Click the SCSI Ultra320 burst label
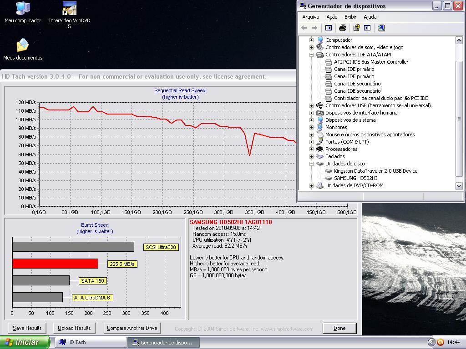The width and height of the screenshot is (466, 349). (x=161, y=247)
